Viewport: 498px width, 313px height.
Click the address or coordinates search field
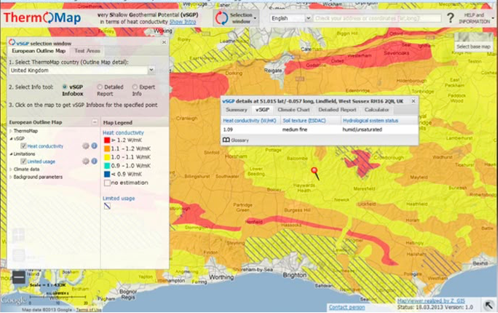coord(377,18)
